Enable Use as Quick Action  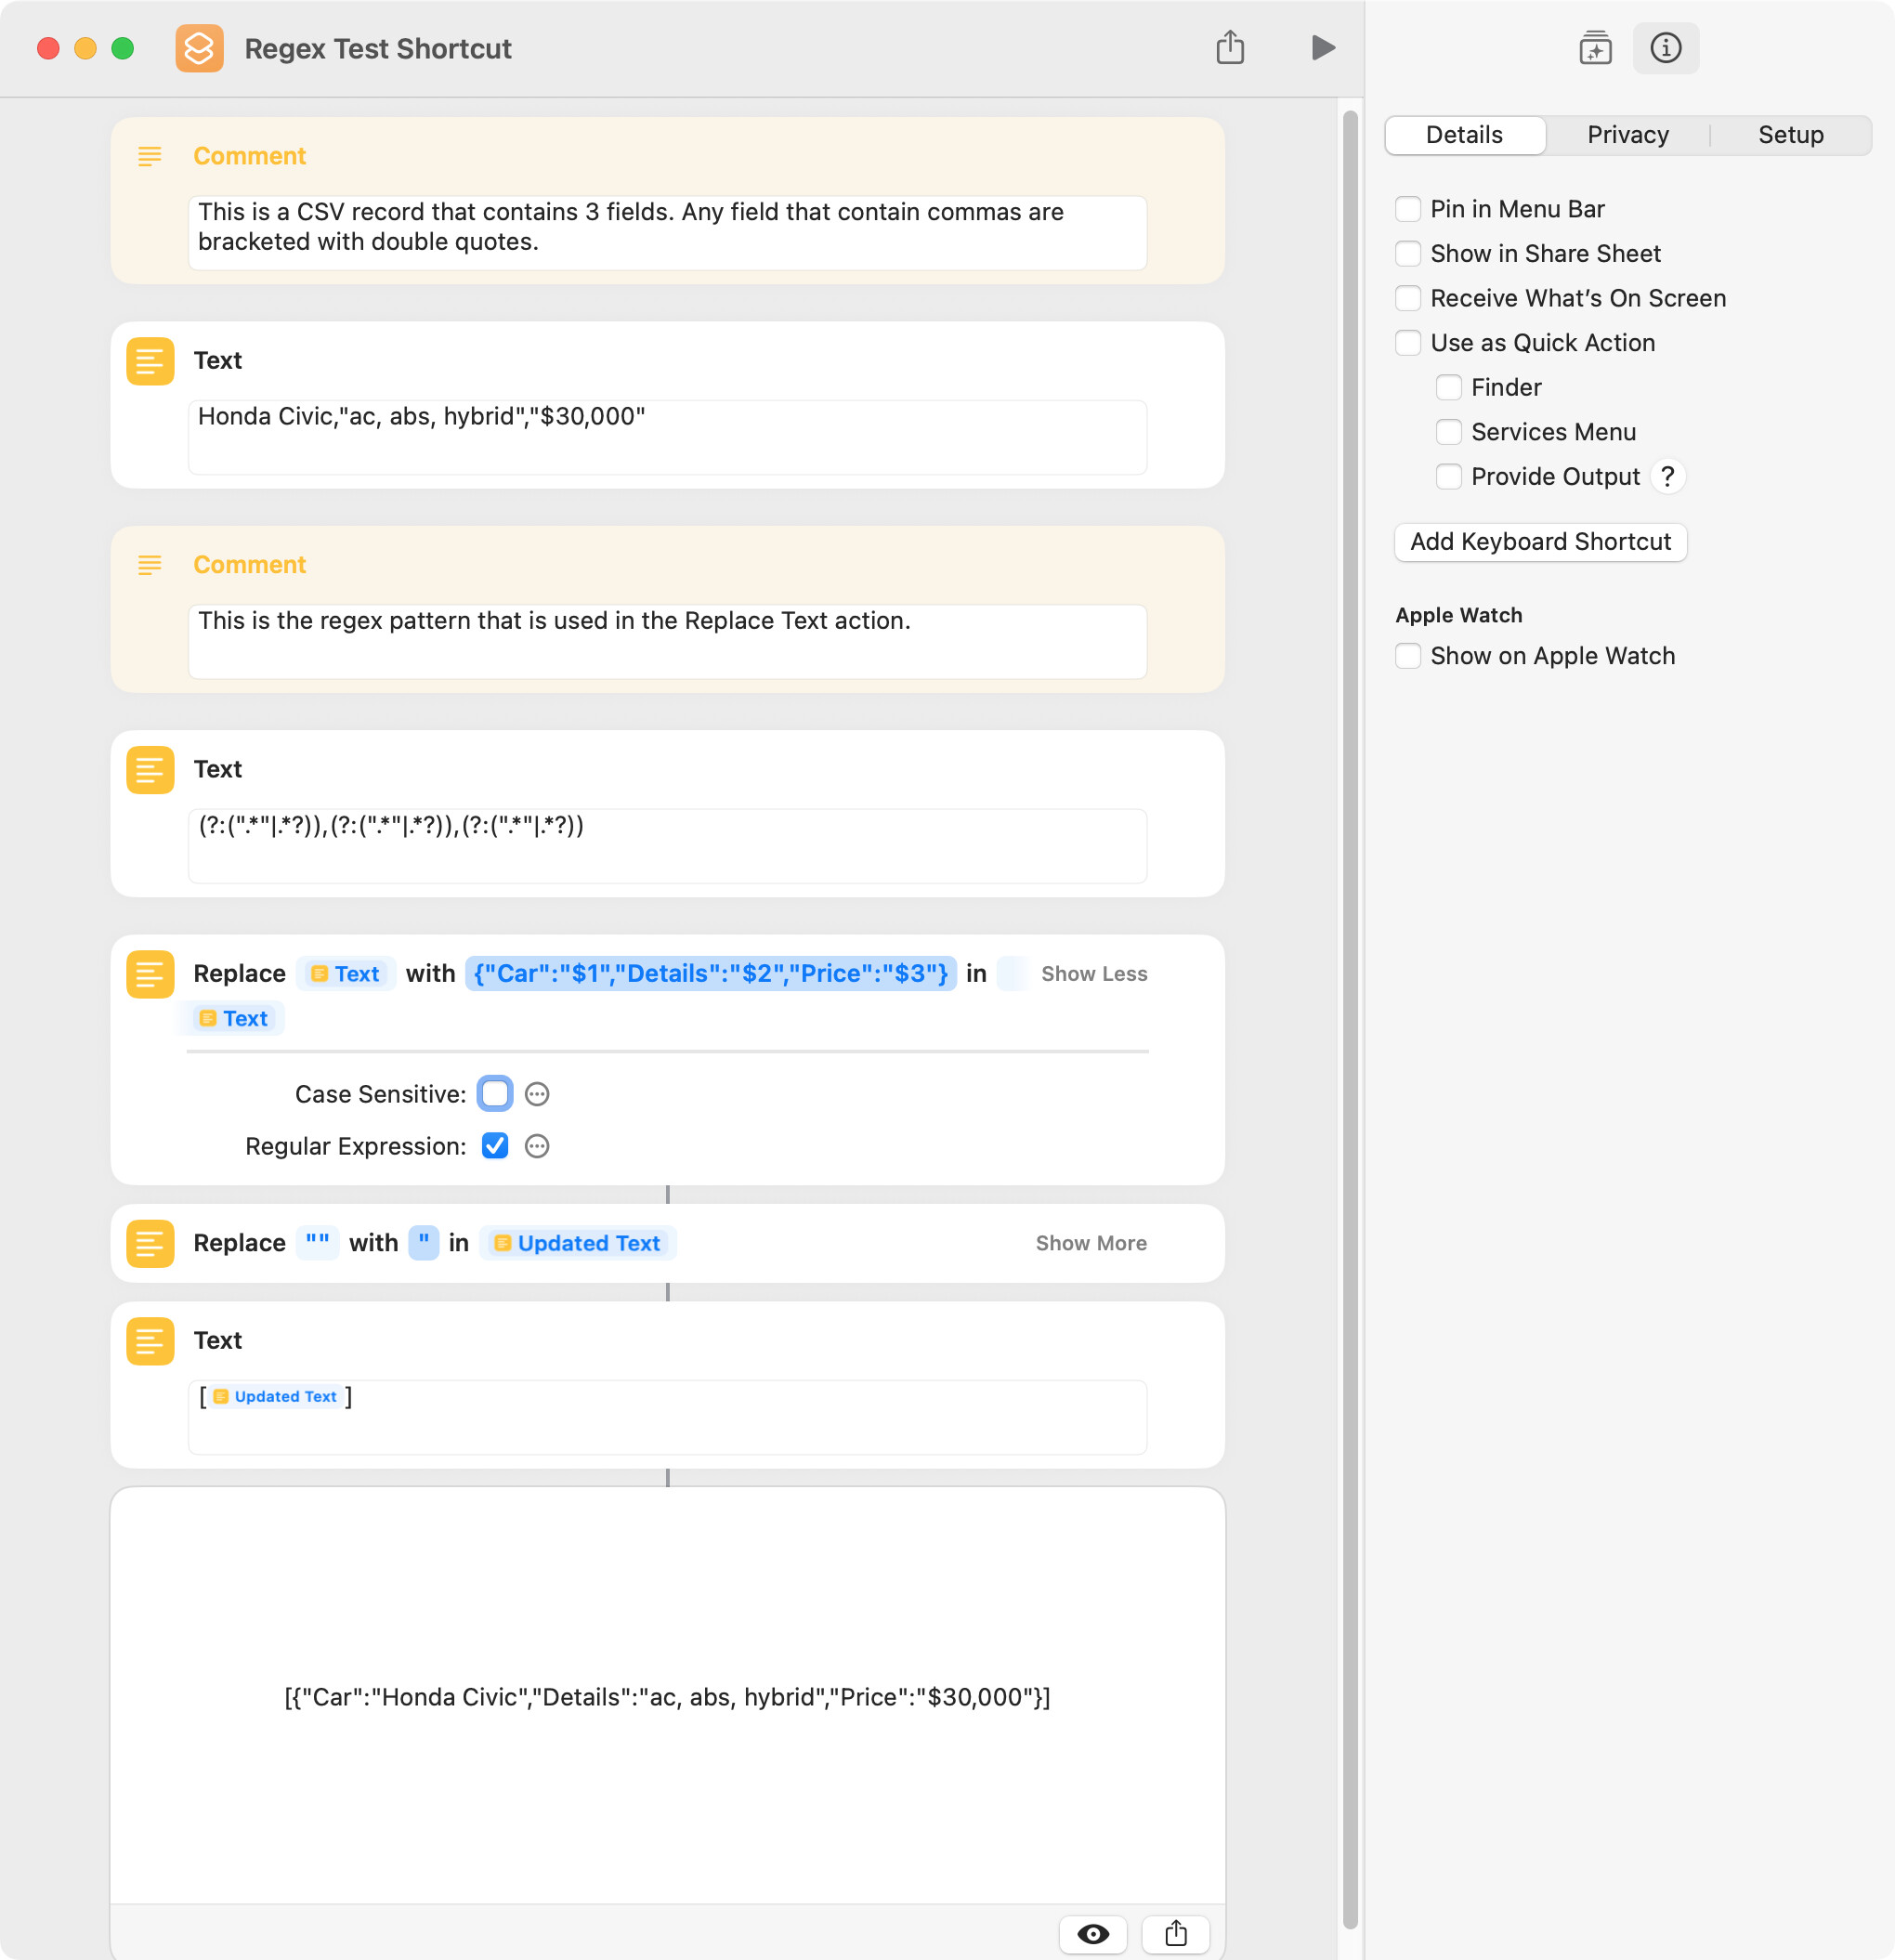1408,343
